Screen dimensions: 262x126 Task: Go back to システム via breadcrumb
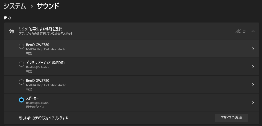point(15,6)
